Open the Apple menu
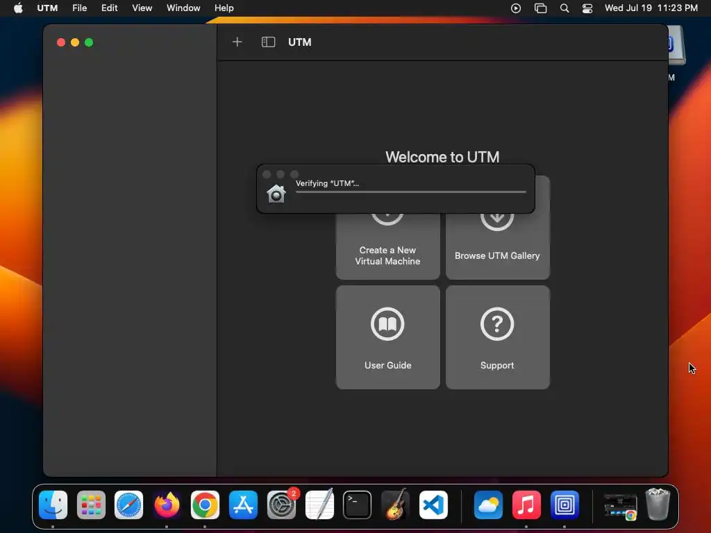This screenshot has height=533, width=711. click(x=18, y=8)
